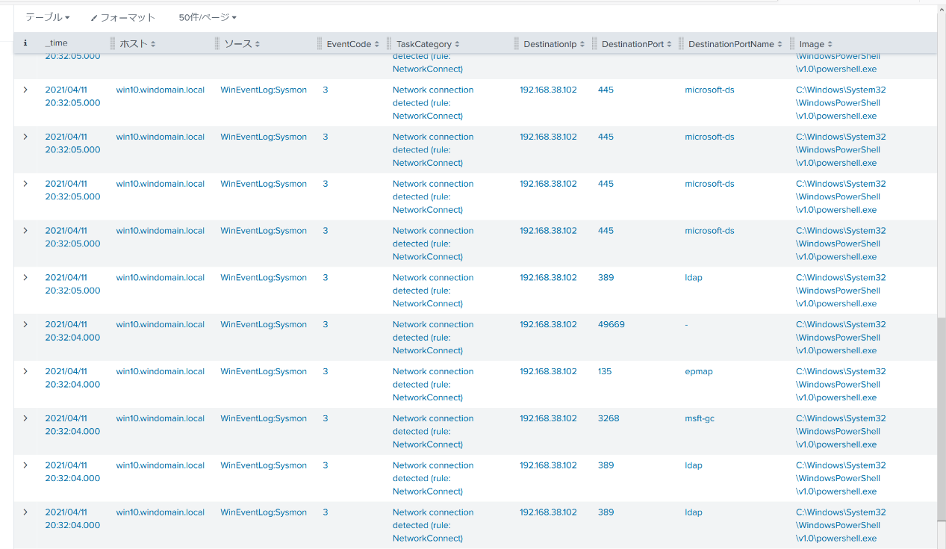This screenshot has height=549, width=946.
Task: Sort the DestinationPort column via its icon
Action: click(x=670, y=45)
